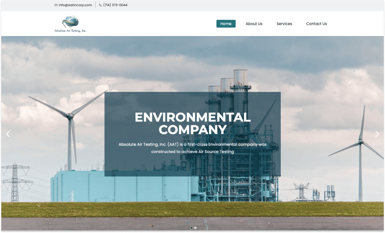
Task: Click the logo's swirl graphic above the company name
Action: click(x=70, y=21)
